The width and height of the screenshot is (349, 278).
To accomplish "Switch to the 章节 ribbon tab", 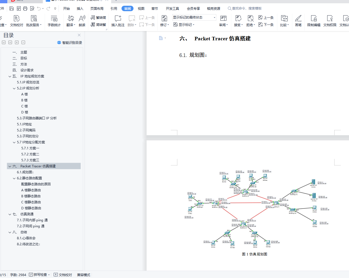I will pyautogui.click(x=155, y=9).
